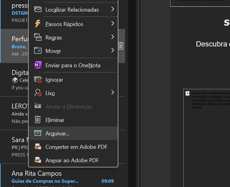Click Guias de Compras no Super... subject

(x=45, y=181)
